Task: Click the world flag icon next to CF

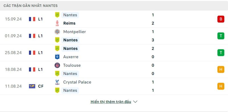Action: pos(32,86)
